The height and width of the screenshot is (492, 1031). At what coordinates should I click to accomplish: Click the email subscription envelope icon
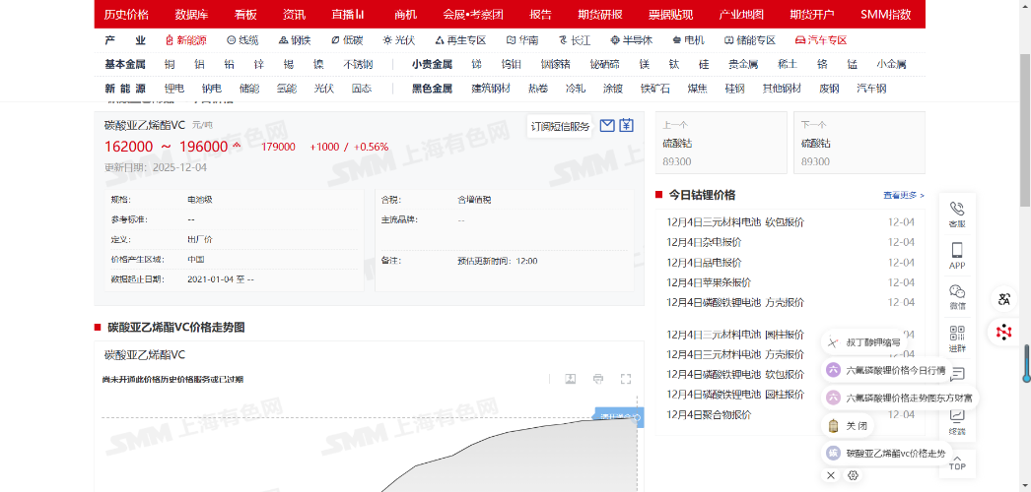[x=607, y=125]
